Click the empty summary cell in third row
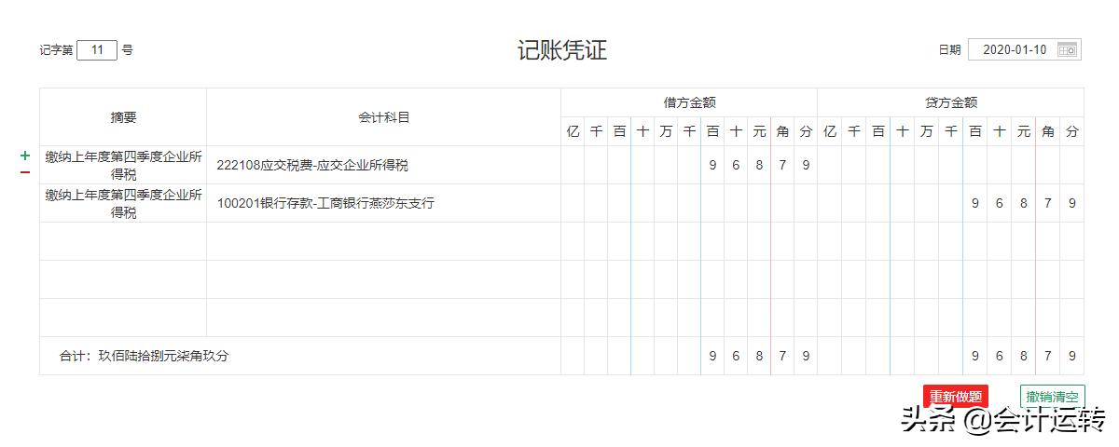The image size is (1119, 447). (x=123, y=241)
